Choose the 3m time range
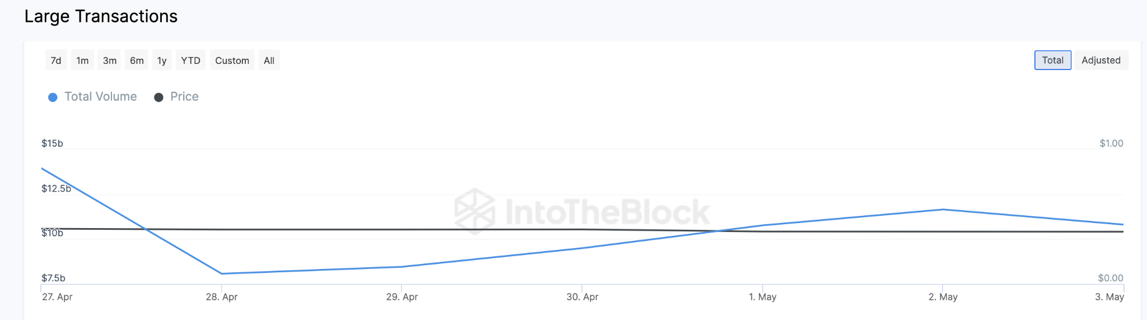 click(110, 61)
